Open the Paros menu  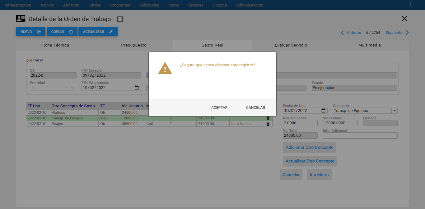[x=174, y=5]
